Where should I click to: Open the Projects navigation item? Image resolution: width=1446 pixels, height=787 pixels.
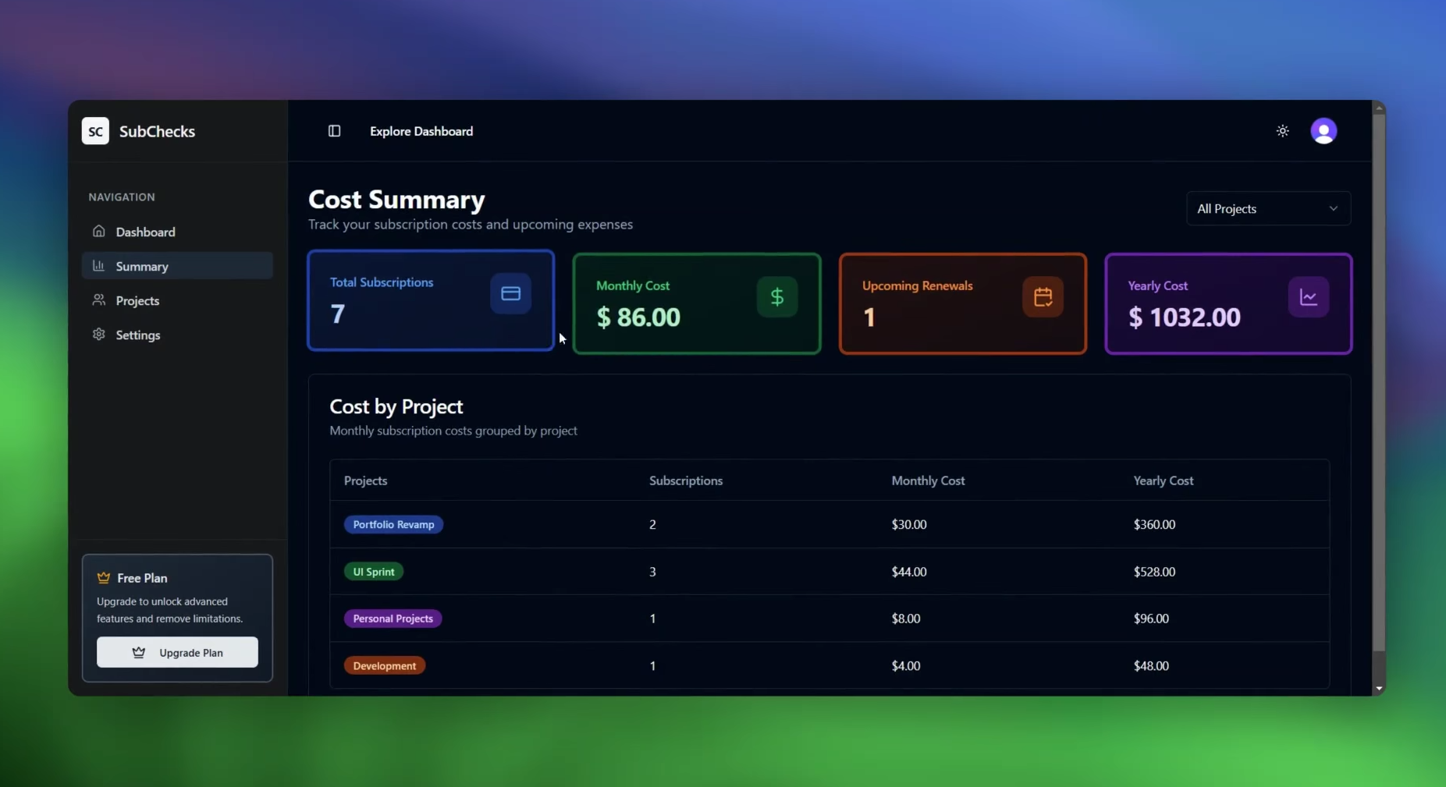pyautogui.click(x=137, y=300)
